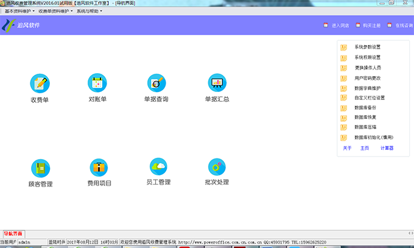Click the icon beside 自定义栏位设置
The image size is (414, 248).
point(343,98)
